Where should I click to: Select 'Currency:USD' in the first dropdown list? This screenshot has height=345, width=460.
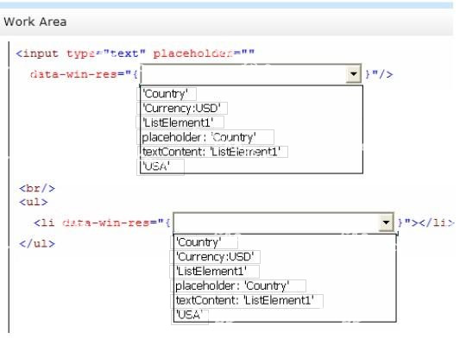click(x=182, y=108)
